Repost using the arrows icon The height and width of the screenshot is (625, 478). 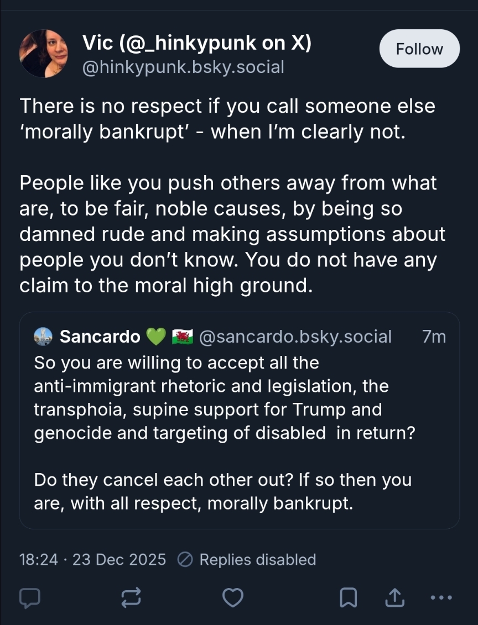coord(131,597)
